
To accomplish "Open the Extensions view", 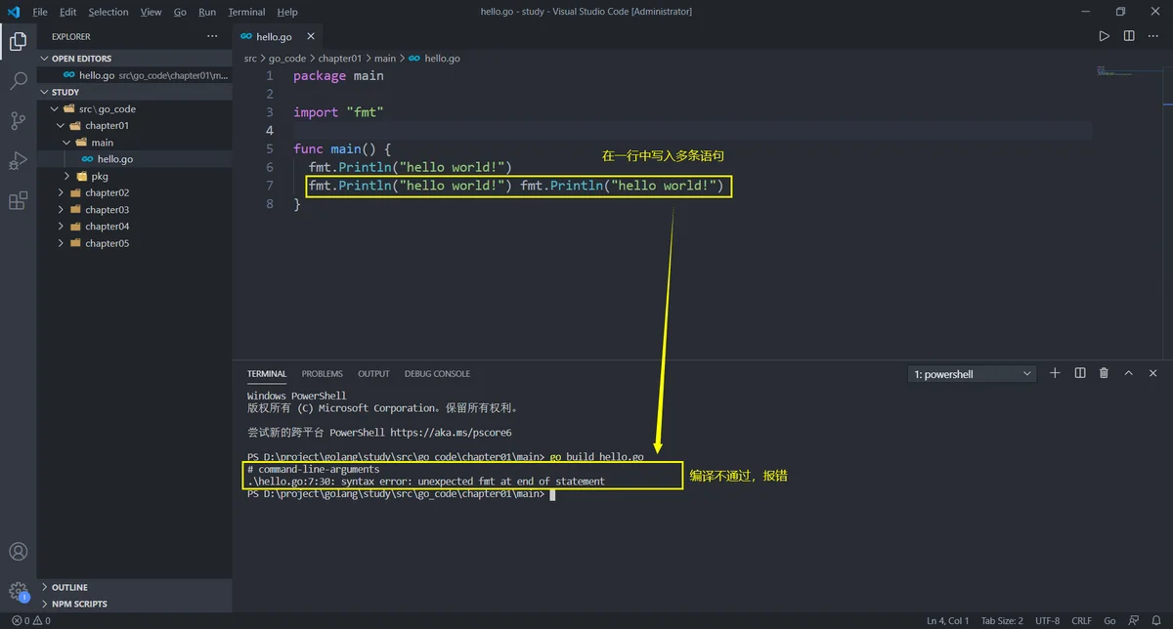I will [x=18, y=201].
